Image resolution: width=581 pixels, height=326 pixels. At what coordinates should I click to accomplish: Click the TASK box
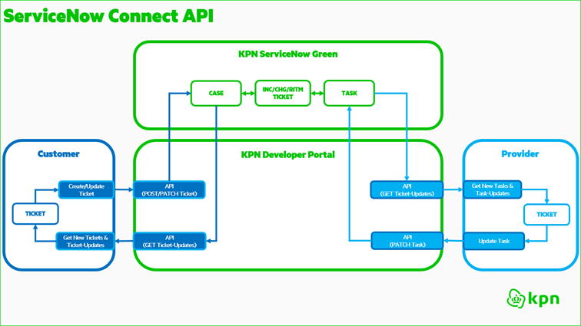349,94
